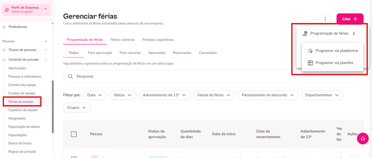
Task: Click the Controle de jornada clock icon
Action: pyautogui.click(x=4, y=60)
